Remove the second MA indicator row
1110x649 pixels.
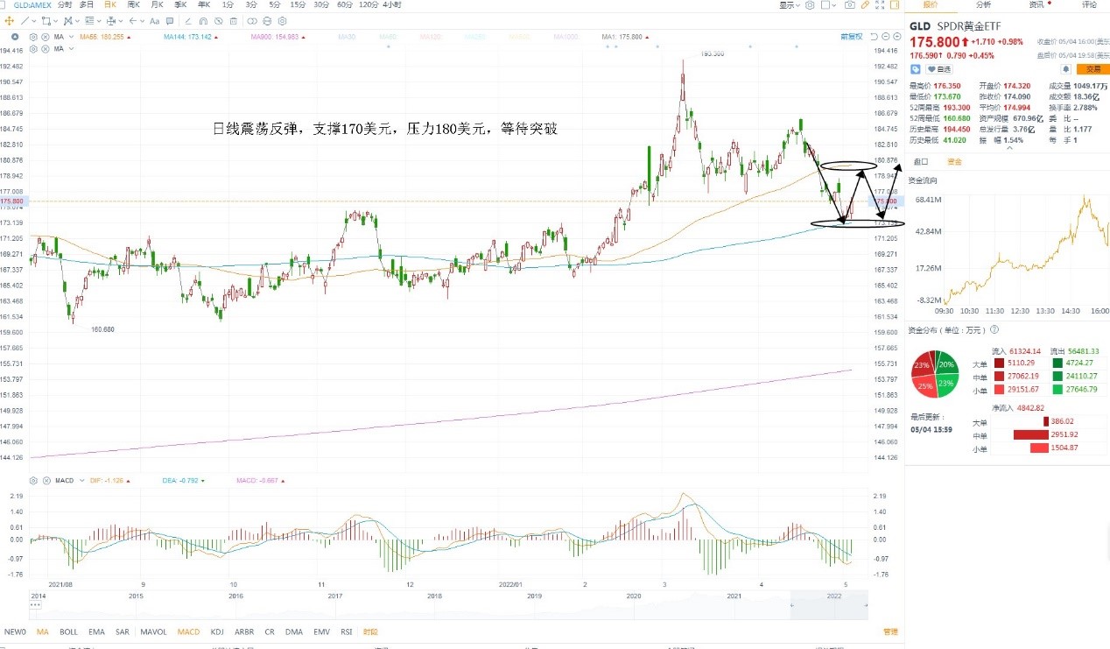pyautogui.click(x=45, y=49)
